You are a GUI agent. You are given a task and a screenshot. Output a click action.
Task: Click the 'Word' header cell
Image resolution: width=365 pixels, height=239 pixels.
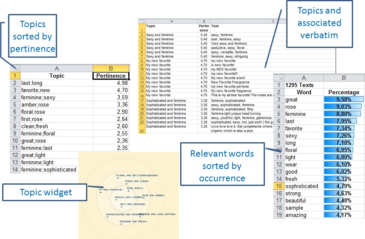[304, 93]
